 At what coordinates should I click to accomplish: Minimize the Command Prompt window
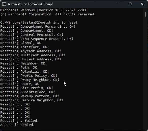(x=119, y=4)
